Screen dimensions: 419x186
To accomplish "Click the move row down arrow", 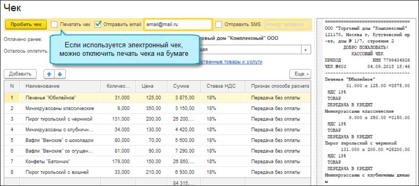I will tap(58, 74).
